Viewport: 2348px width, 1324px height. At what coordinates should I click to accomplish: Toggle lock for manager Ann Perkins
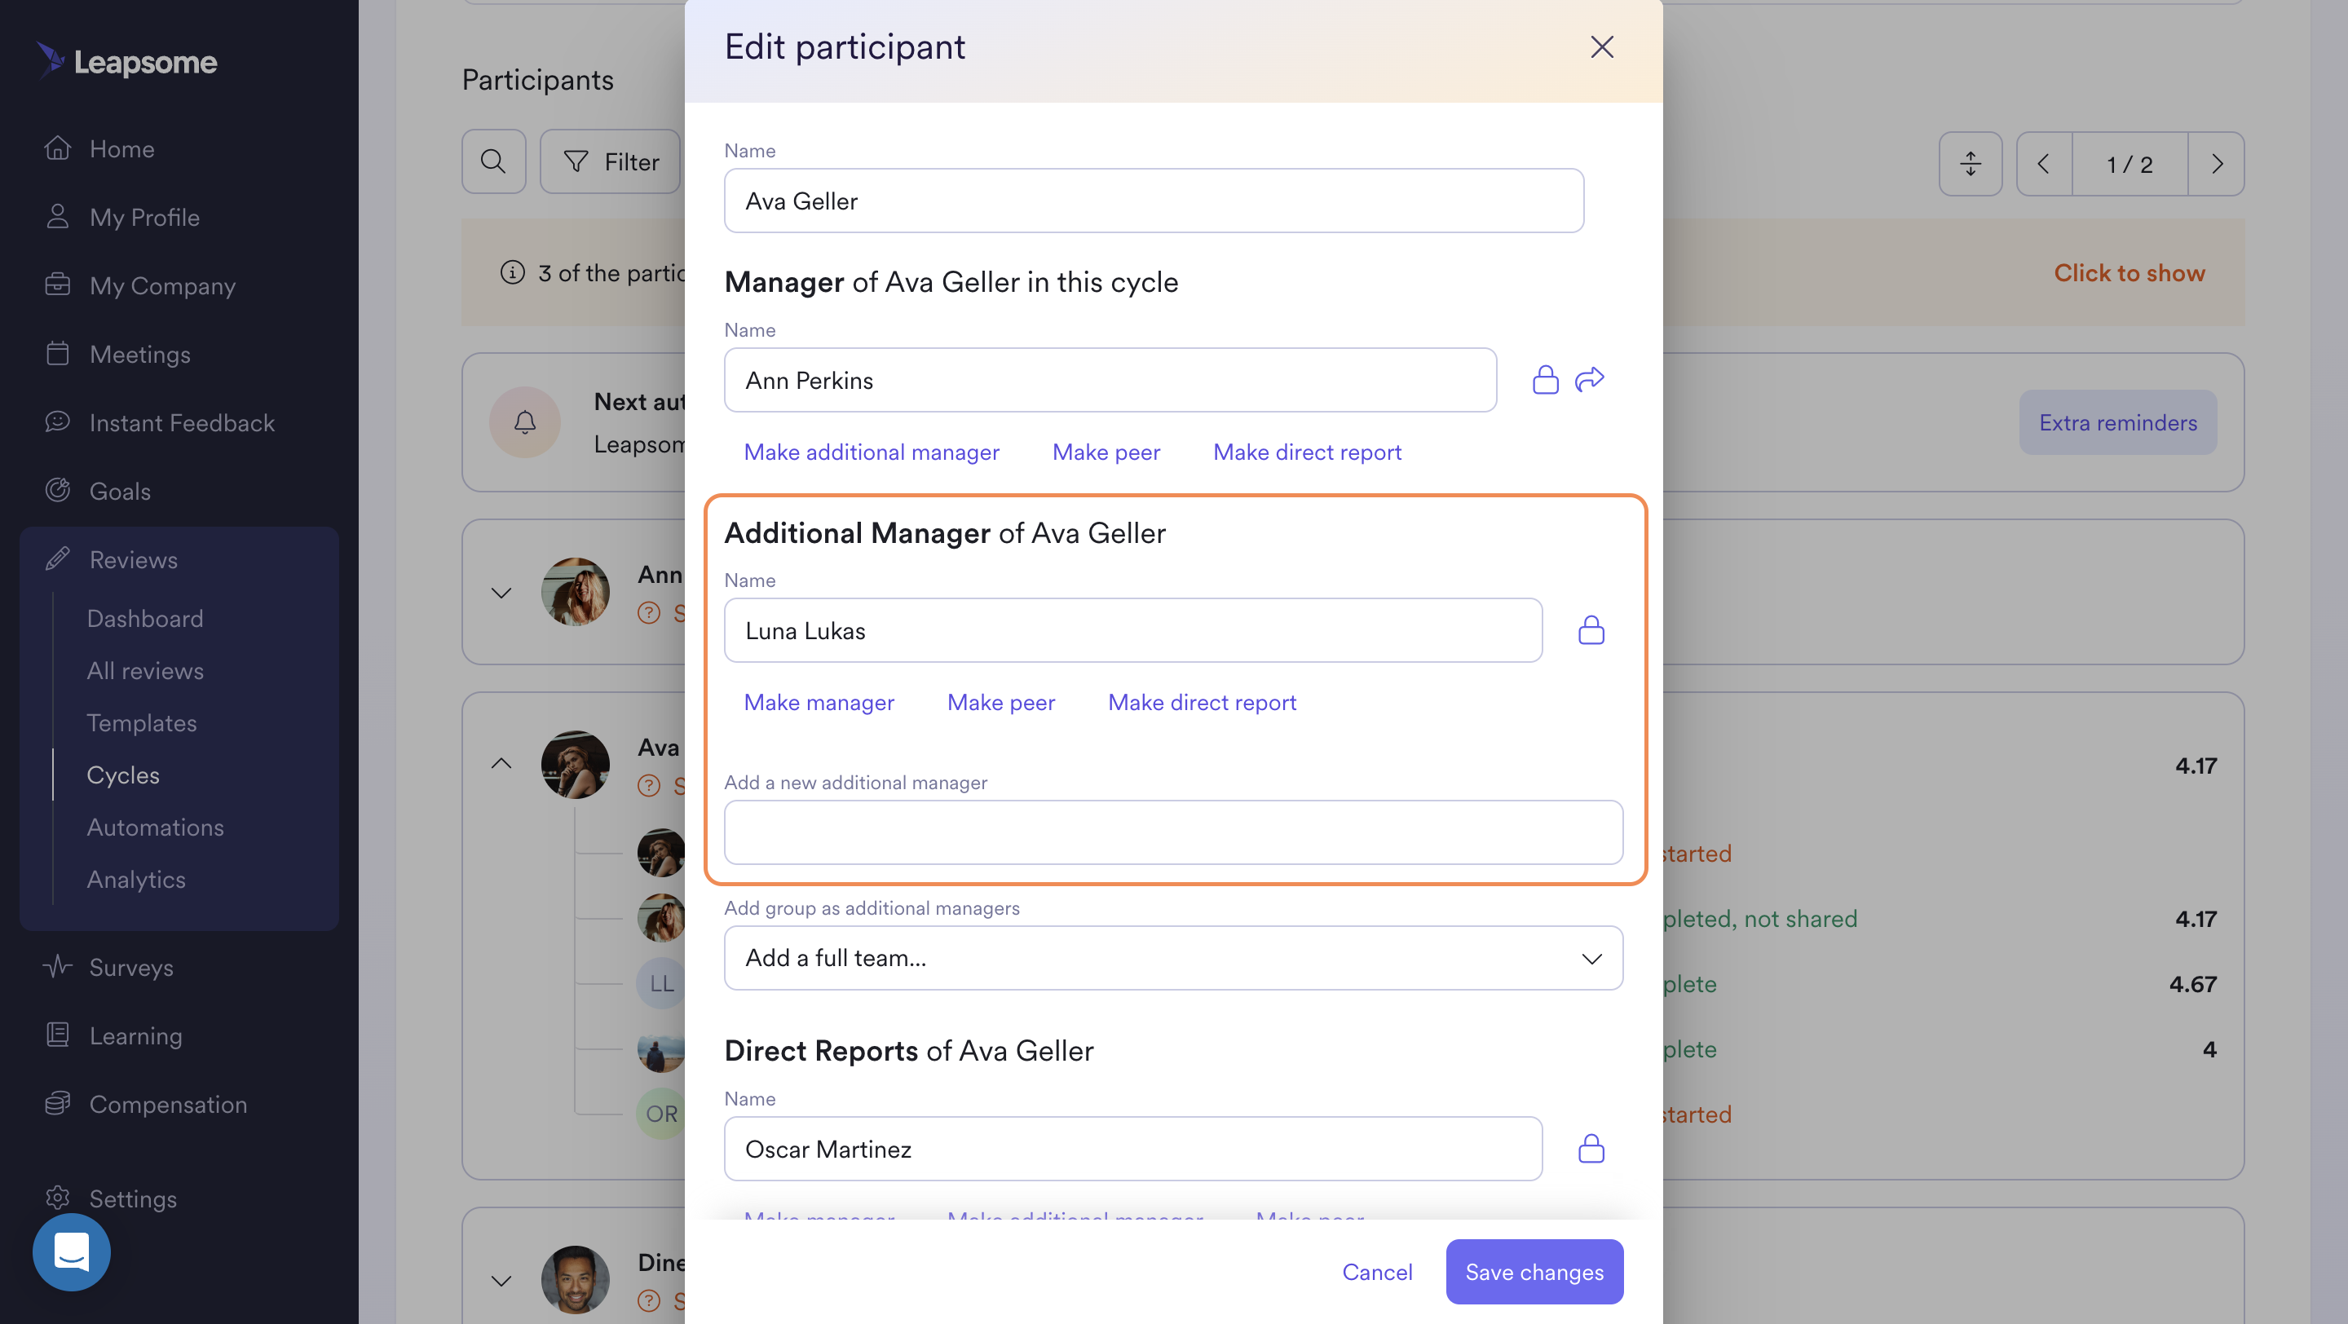(1545, 379)
